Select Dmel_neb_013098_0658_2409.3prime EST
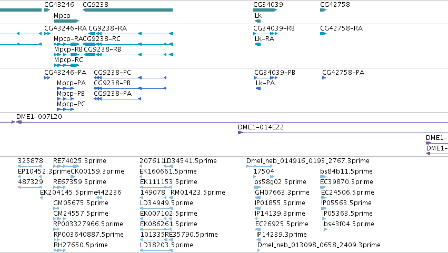The height and width of the screenshot is (253, 448). [319, 246]
